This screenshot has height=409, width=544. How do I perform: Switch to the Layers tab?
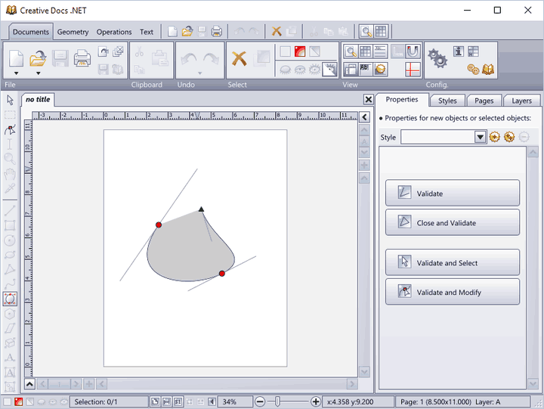[521, 101]
